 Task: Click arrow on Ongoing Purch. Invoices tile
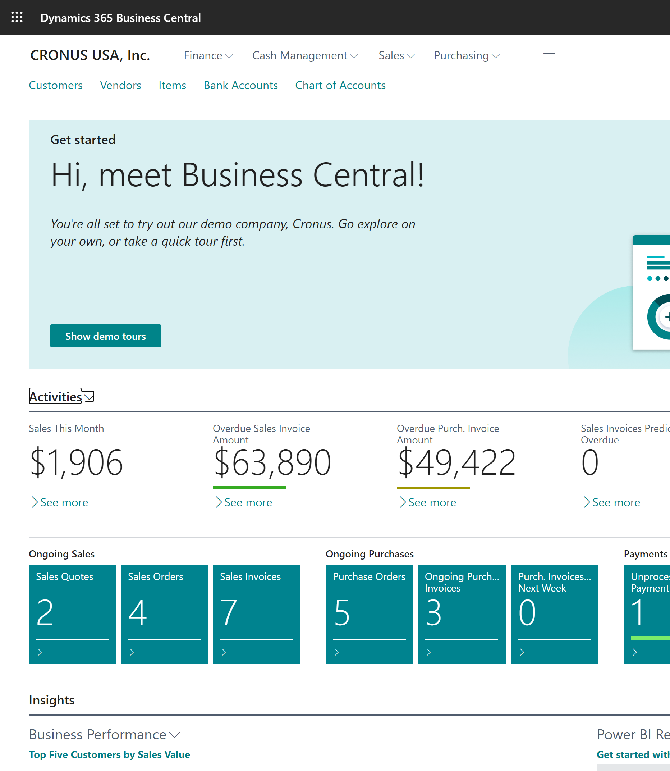[428, 652]
